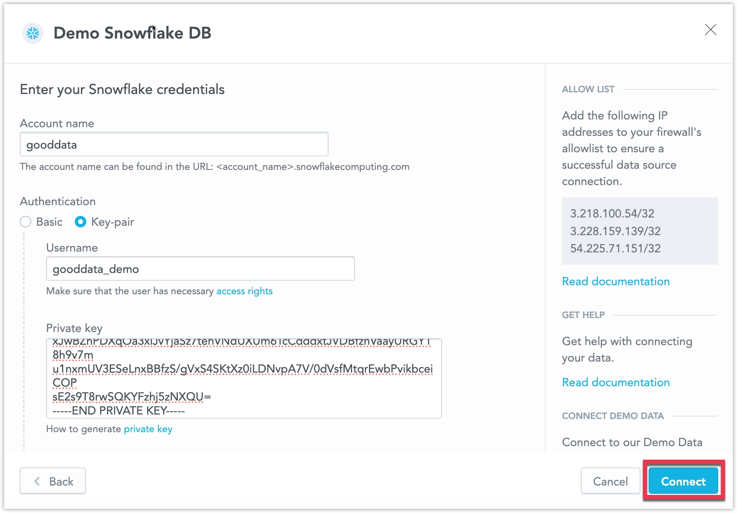Close the Demo Snowflake DB dialog
This screenshot has width=737, height=513.
[x=710, y=30]
